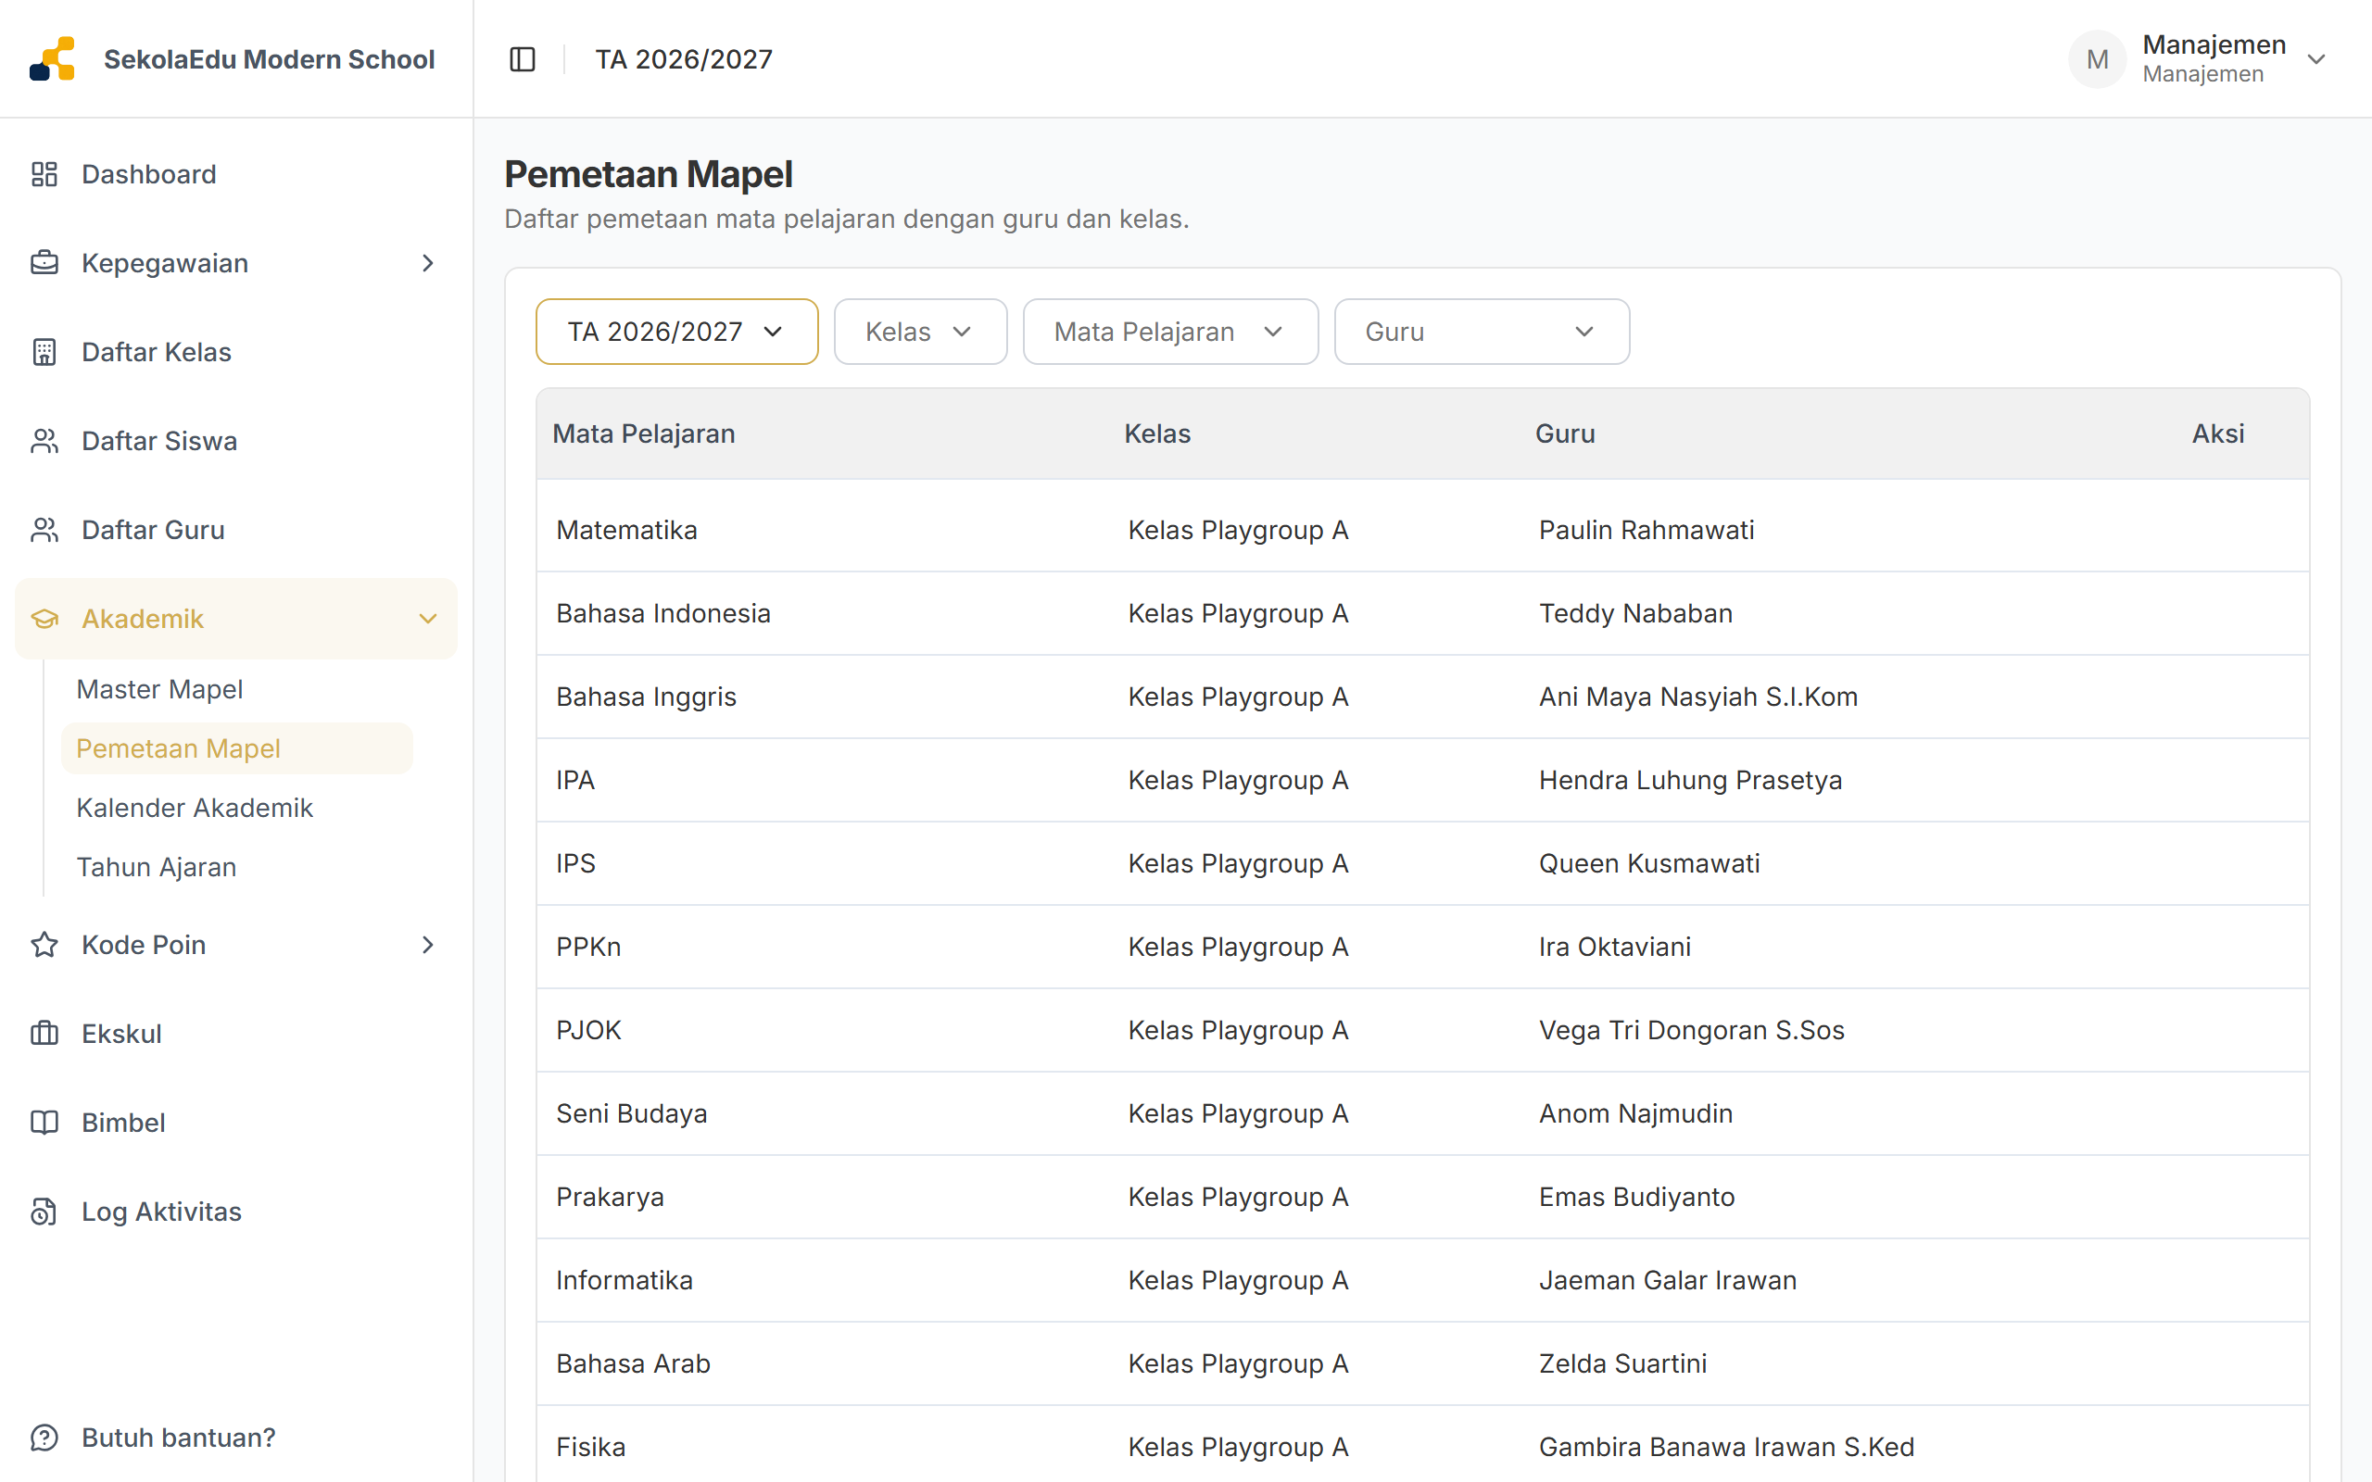
Task: Open Tahun Ajaran submenu item
Action: [157, 868]
